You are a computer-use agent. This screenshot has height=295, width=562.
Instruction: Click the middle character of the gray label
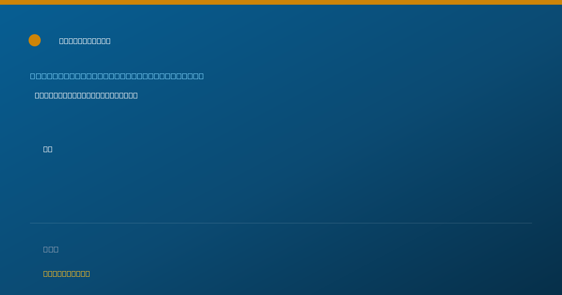click(x=51, y=249)
